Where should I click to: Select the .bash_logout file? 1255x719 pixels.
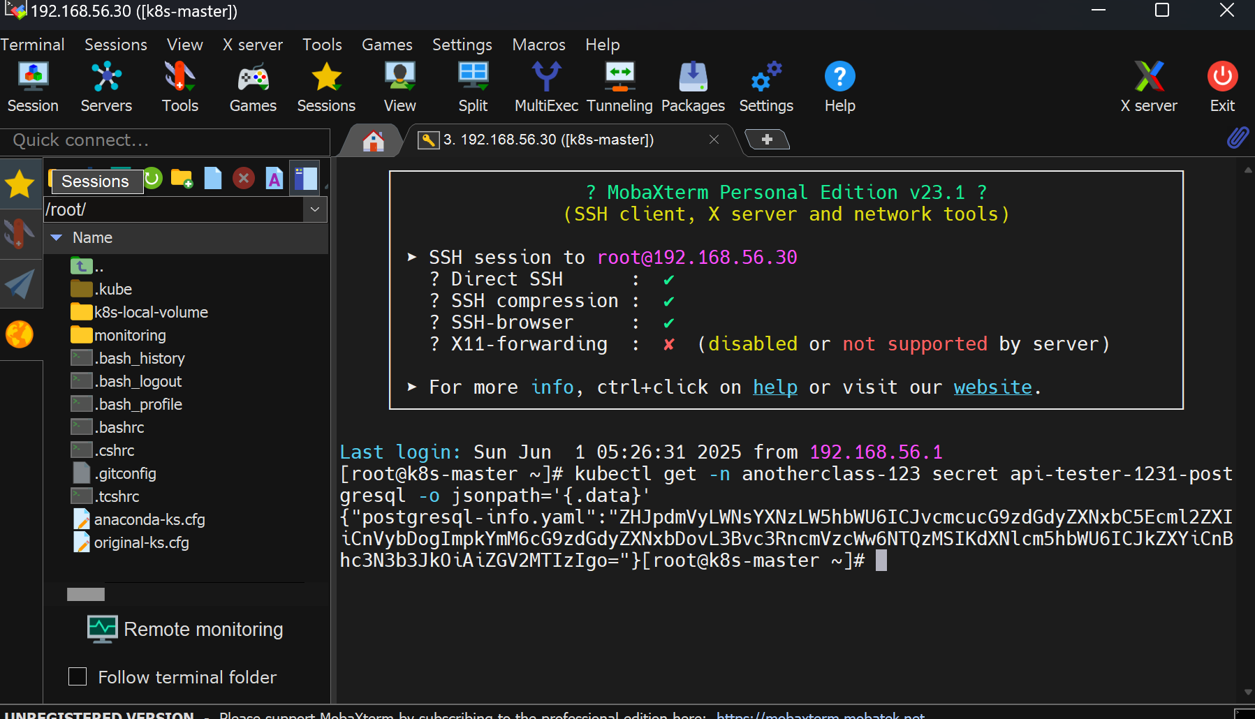click(126, 381)
